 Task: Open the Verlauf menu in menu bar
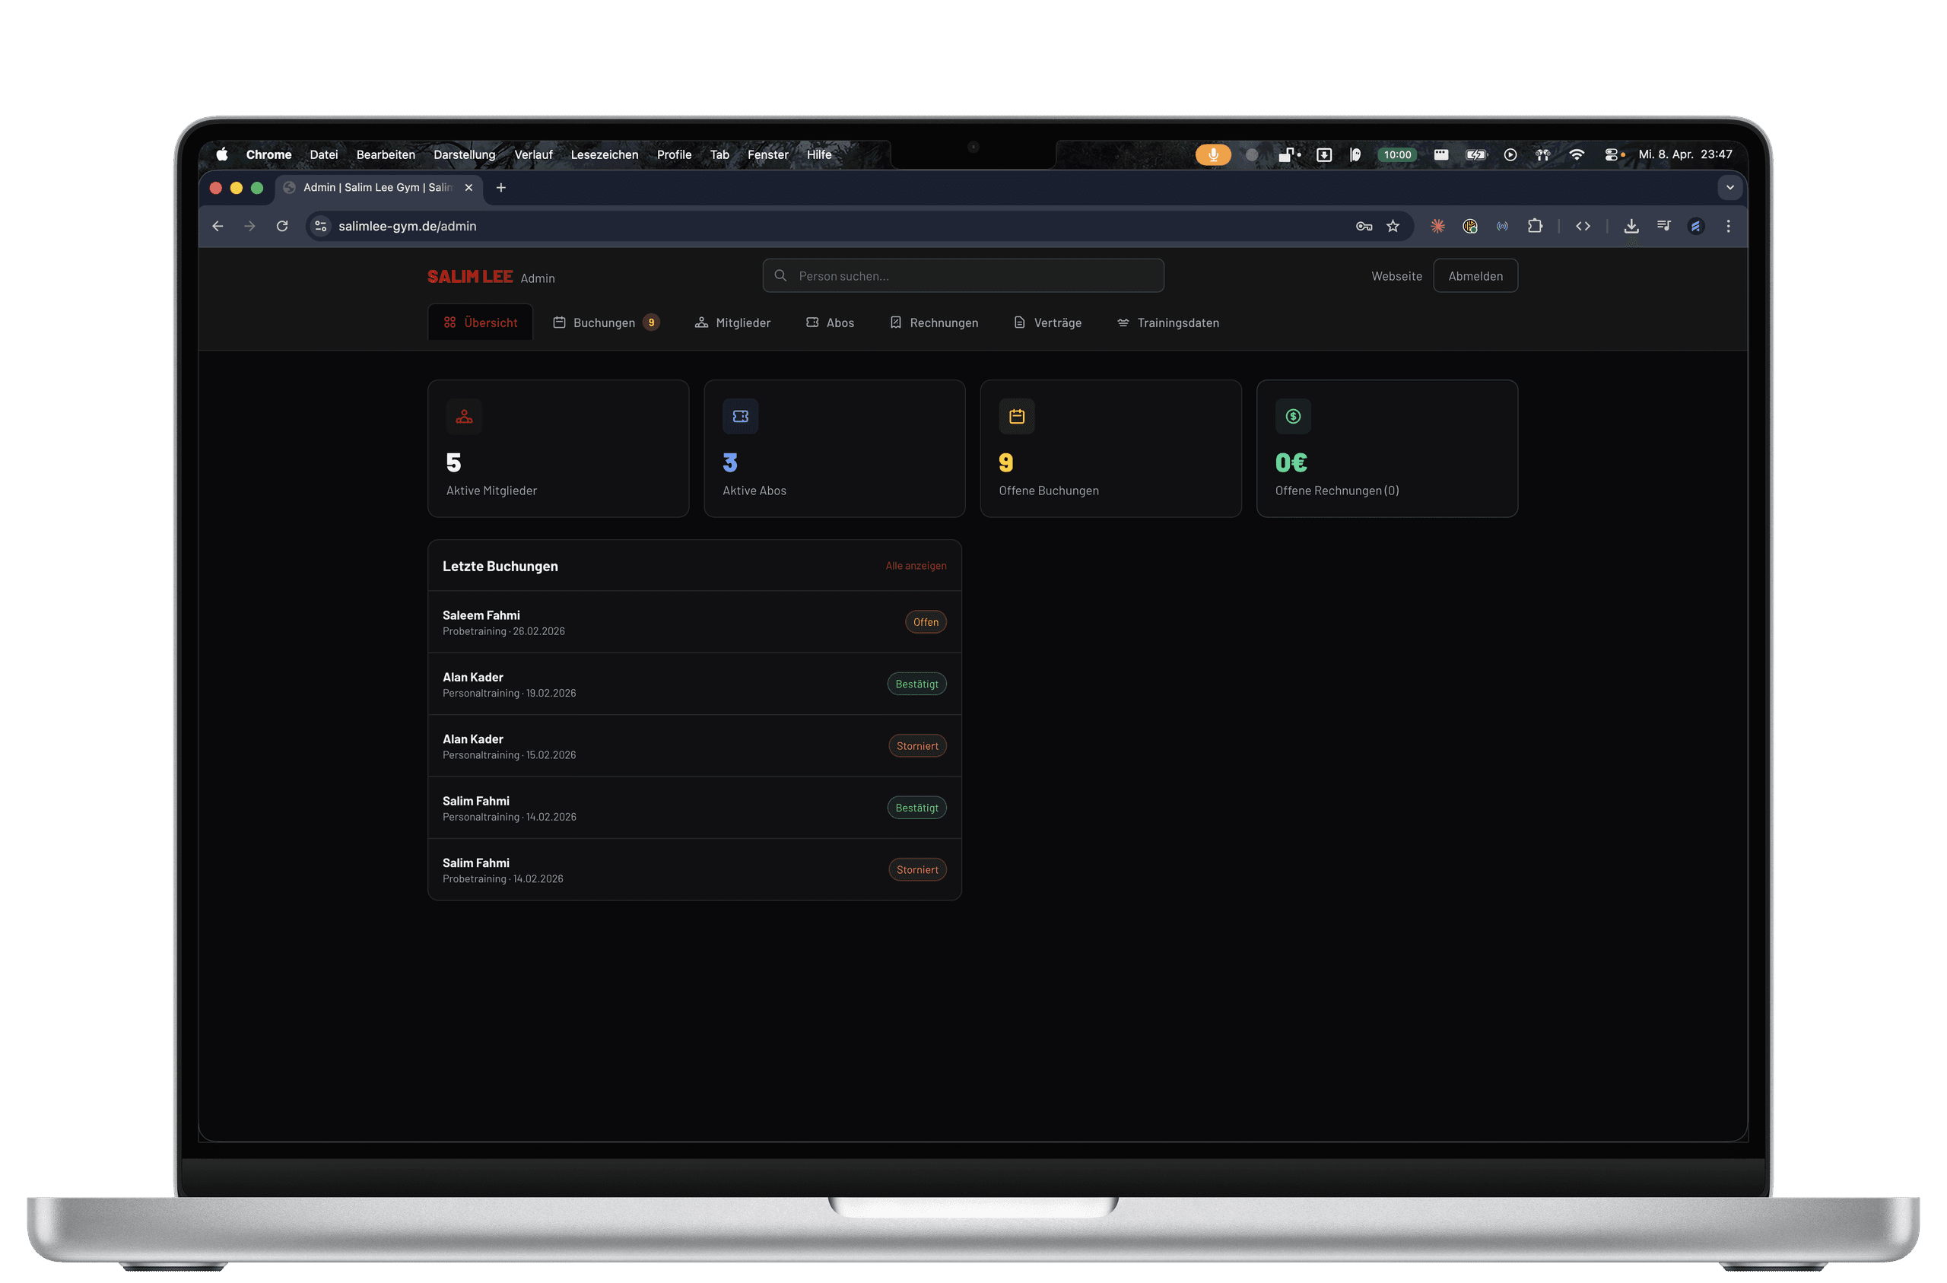[x=533, y=154]
